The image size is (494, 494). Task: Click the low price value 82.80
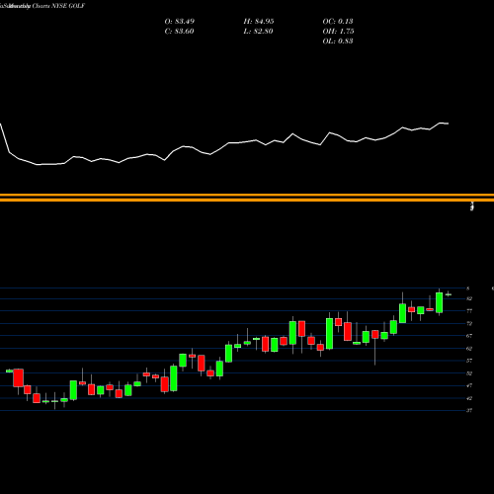coord(259,32)
